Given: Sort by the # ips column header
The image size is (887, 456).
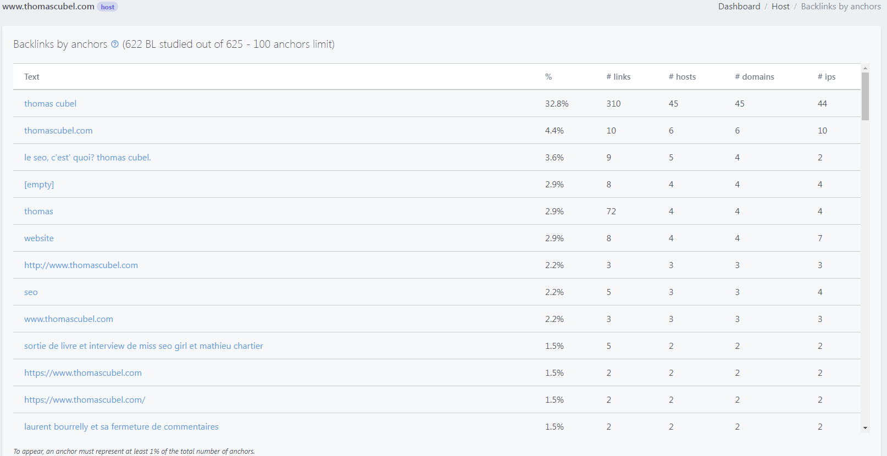Looking at the screenshot, I should click(x=827, y=77).
